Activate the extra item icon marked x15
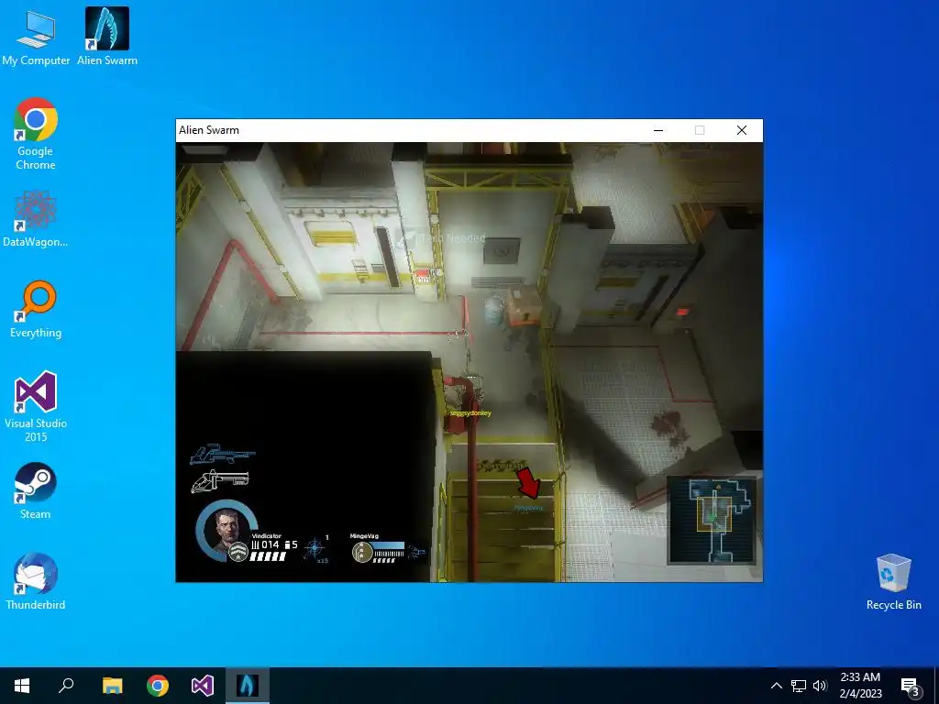The height and width of the screenshot is (704, 939). (x=315, y=549)
